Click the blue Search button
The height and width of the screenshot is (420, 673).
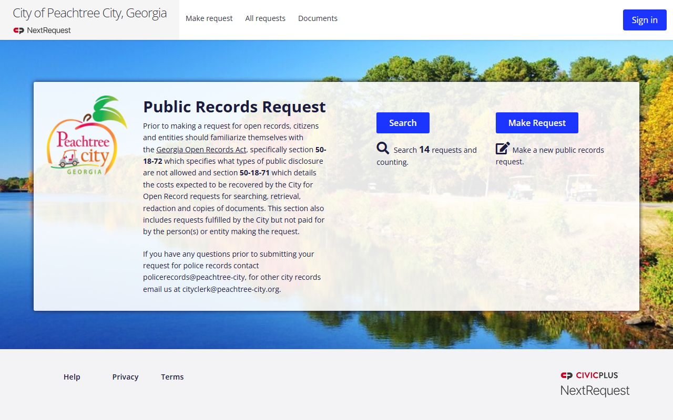pos(403,123)
